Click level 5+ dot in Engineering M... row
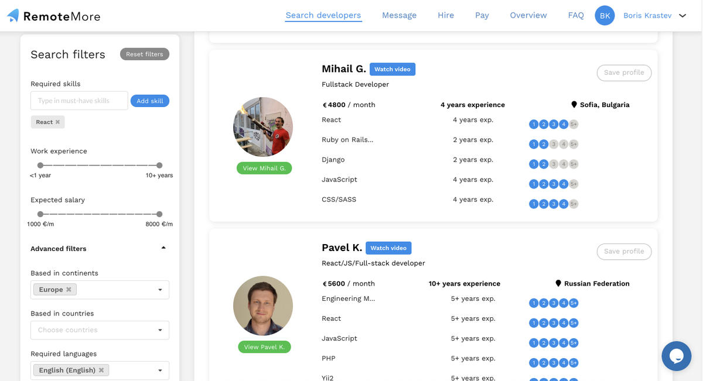This screenshot has height=381, width=703. click(574, 303)
